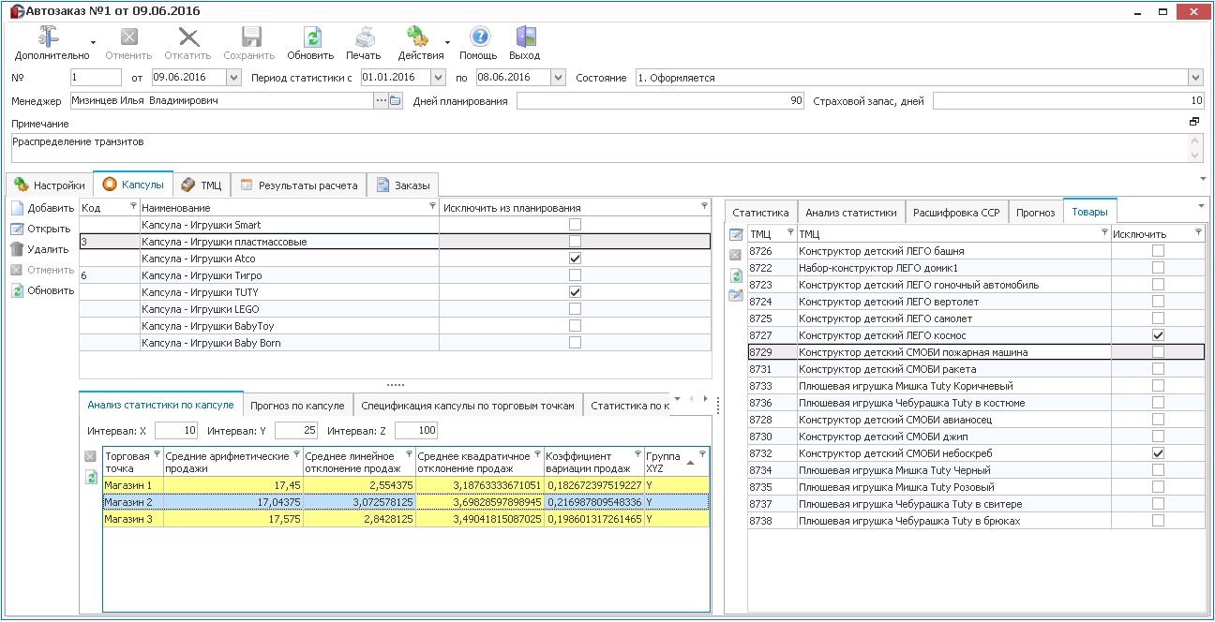Open the Анализ статистики tab in right panel
Image resolution: width=1215 pixels, height=622 pixels.
(851, 212)
